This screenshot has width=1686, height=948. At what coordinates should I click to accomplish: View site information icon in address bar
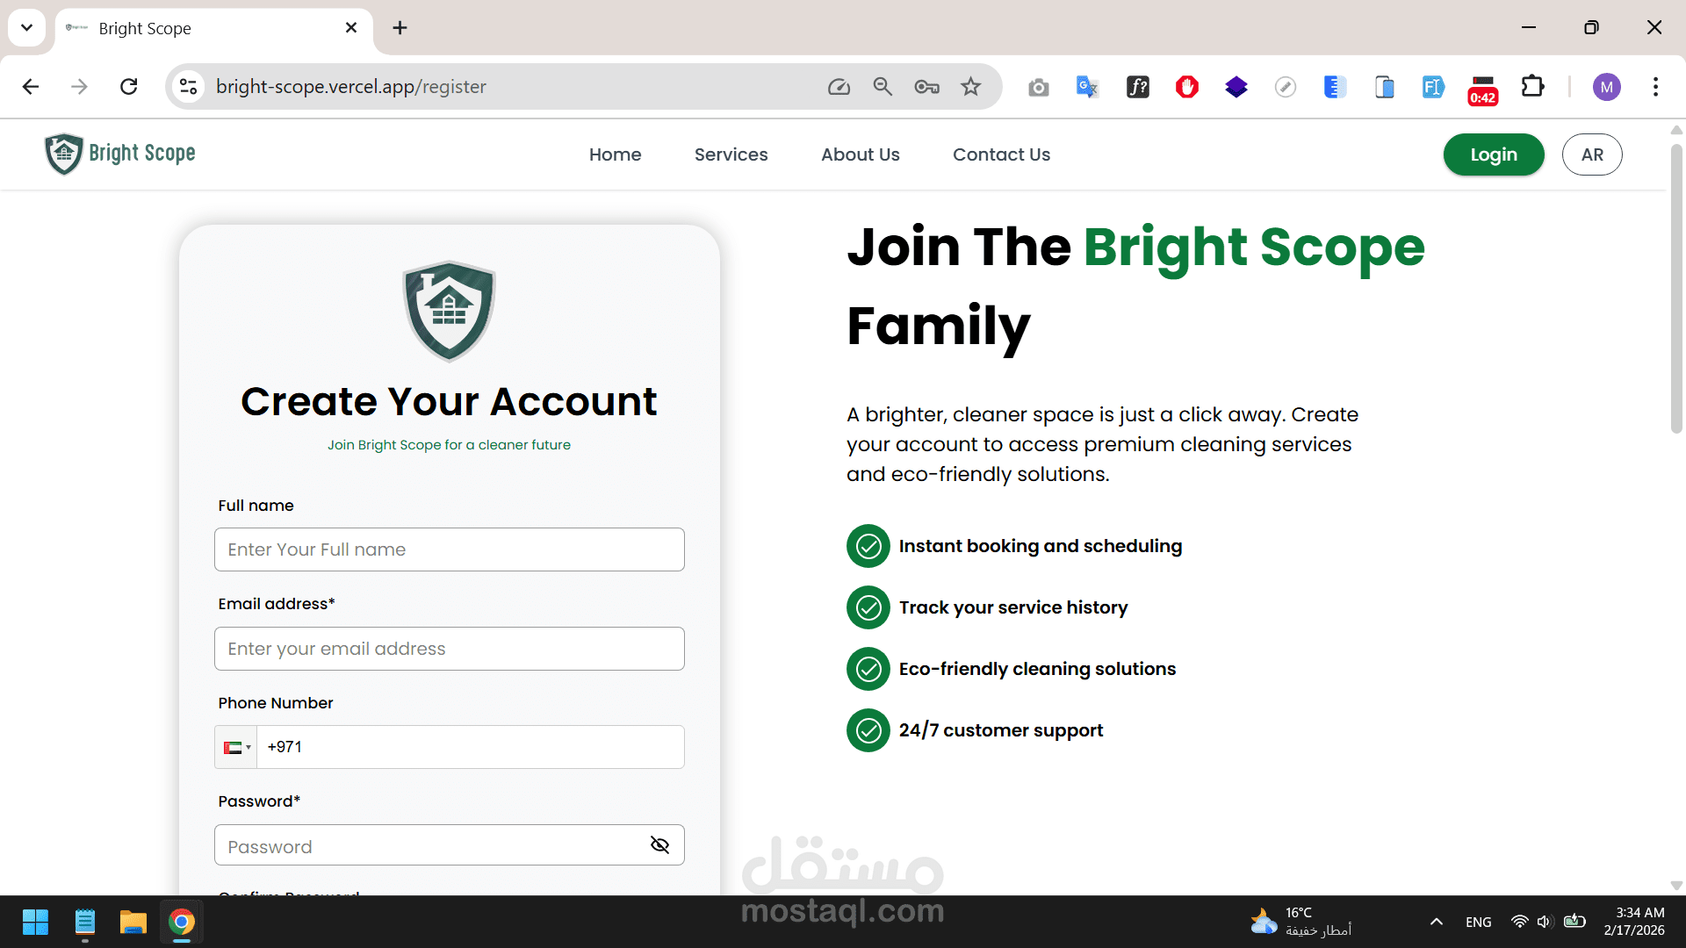click(188, 87)
